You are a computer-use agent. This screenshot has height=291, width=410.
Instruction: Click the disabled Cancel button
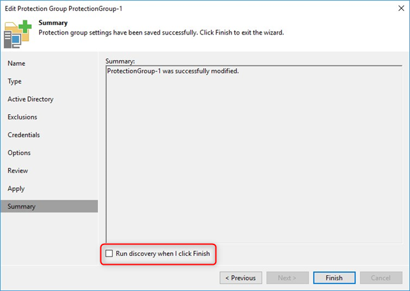click(x=381, y=278)
